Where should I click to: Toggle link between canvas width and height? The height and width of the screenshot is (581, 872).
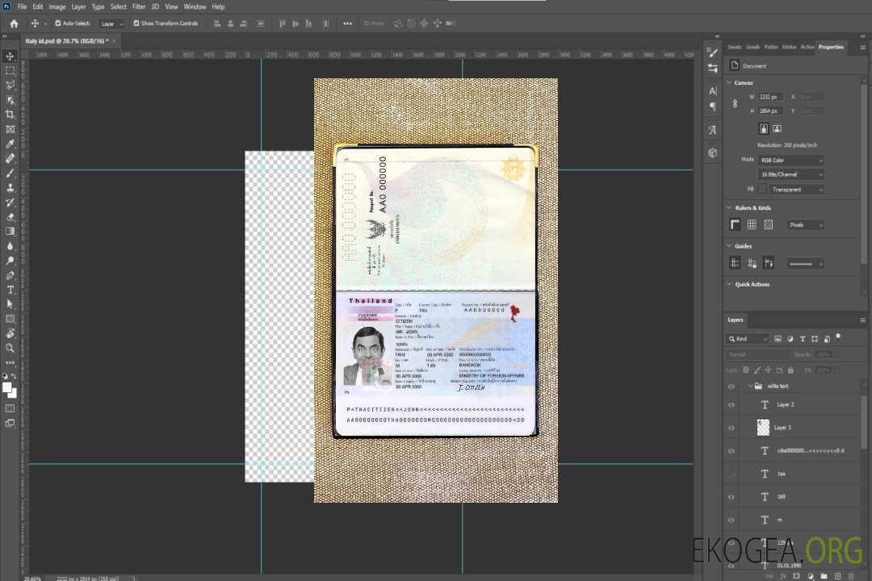[x=735, y=103]
